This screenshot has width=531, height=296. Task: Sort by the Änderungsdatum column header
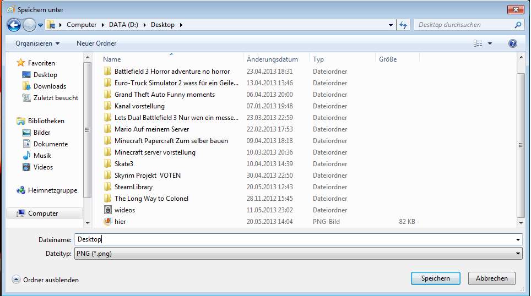pos(273,59)
